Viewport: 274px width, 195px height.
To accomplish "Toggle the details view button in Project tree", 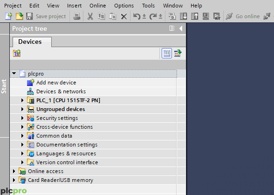I will (167, 53).
